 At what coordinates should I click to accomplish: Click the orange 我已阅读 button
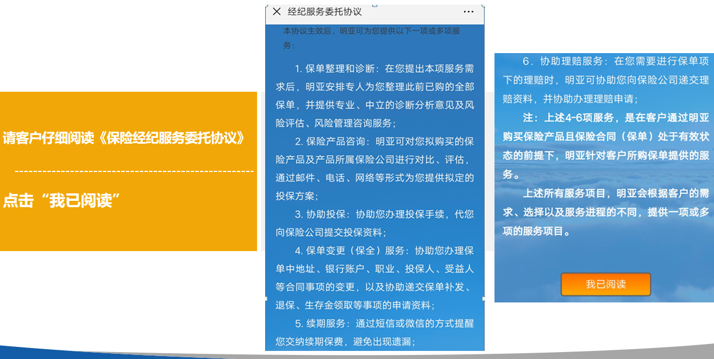[605, 284]
